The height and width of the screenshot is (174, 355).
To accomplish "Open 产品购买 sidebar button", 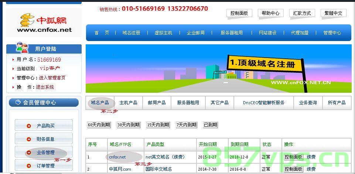I will pyautogui.click(x=44, y=125).
